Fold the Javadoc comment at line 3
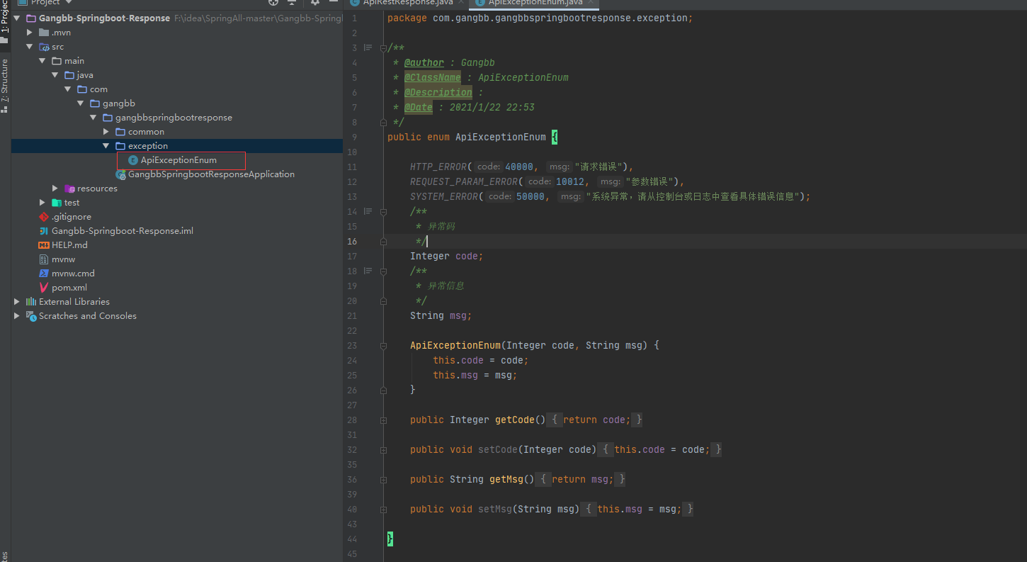Viewport: 1027px width, 562px height. tap(383, 48)
